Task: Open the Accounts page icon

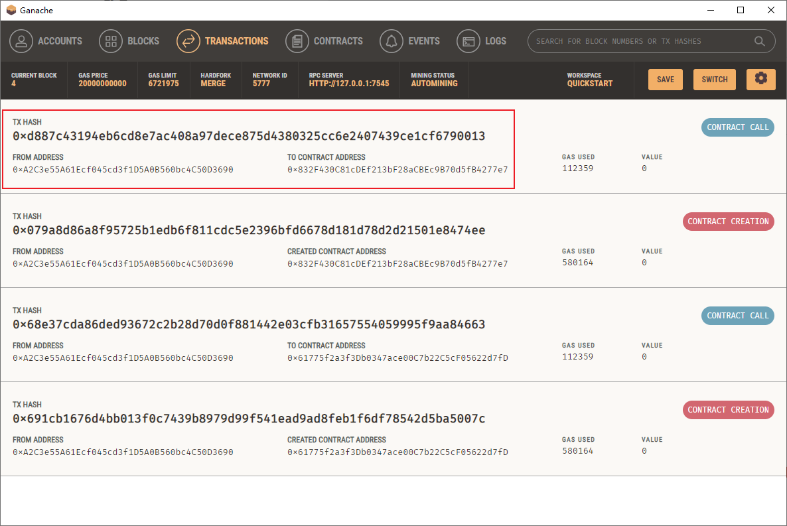Action: 21,41
